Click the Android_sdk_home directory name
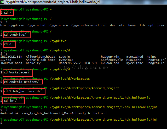The image size is (167, 129). coord(41,60)
